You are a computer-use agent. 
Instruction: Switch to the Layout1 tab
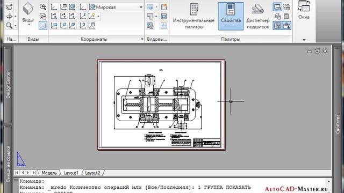(x=70, y=173)
